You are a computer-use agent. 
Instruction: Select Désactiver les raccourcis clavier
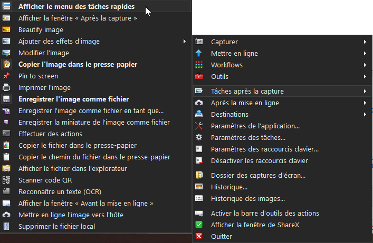click(x=259, y=160)
